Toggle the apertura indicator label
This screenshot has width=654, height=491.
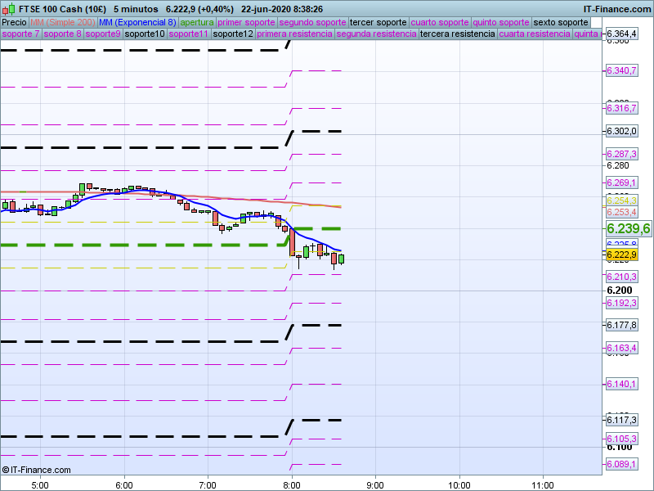[x=197, y=22]
